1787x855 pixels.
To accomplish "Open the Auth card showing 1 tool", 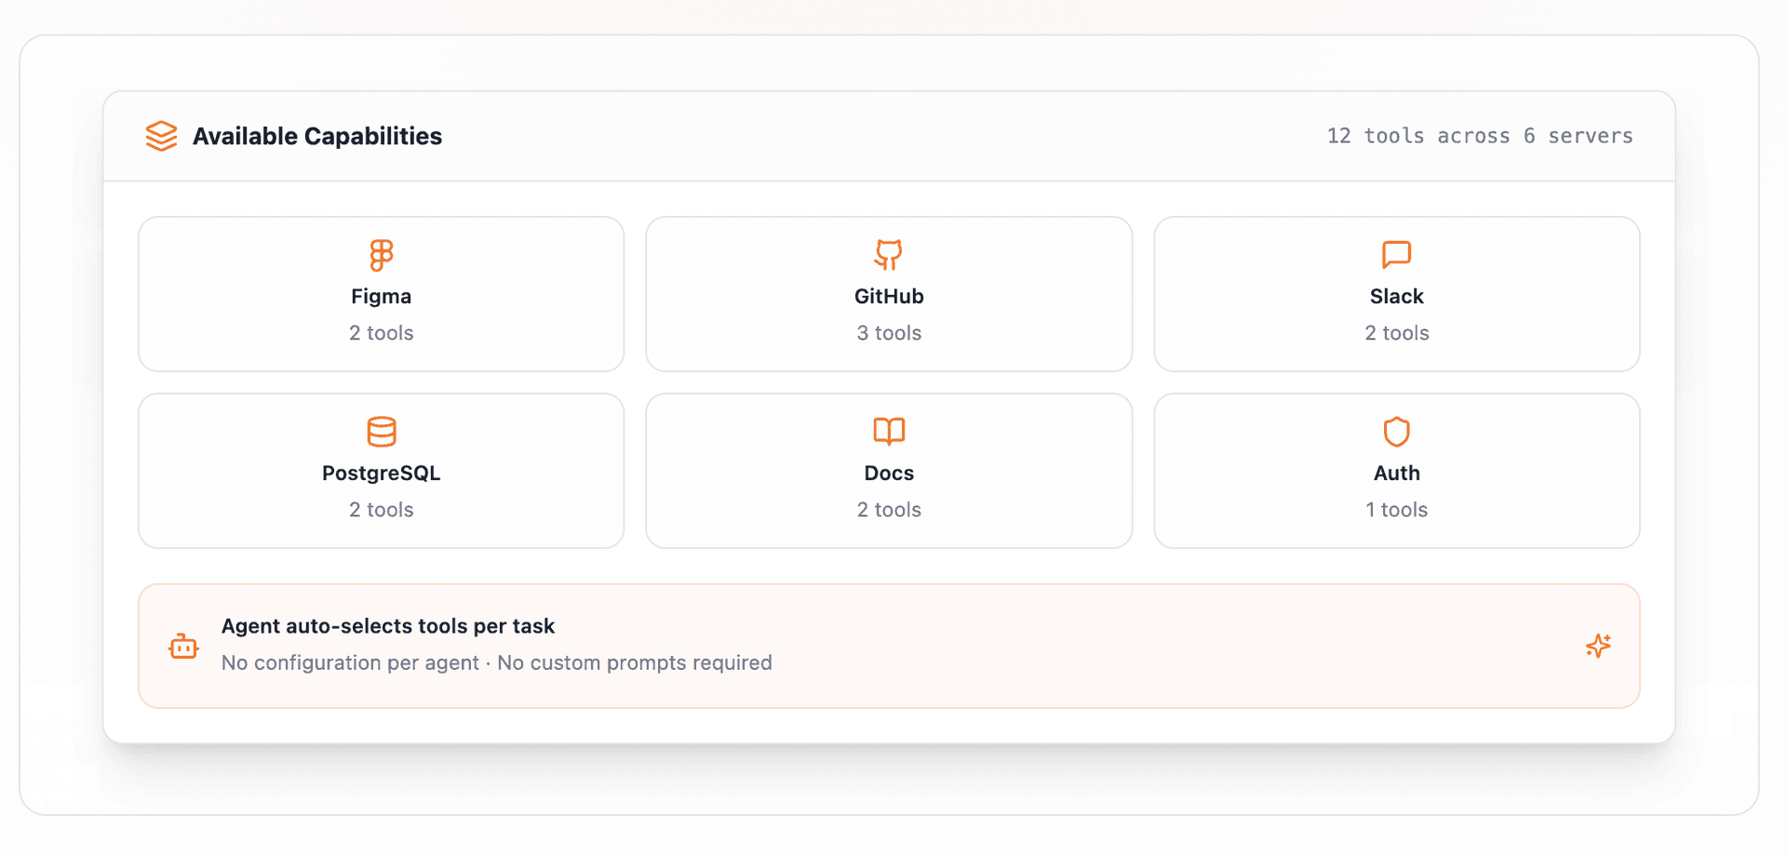I will point(1396,470).
